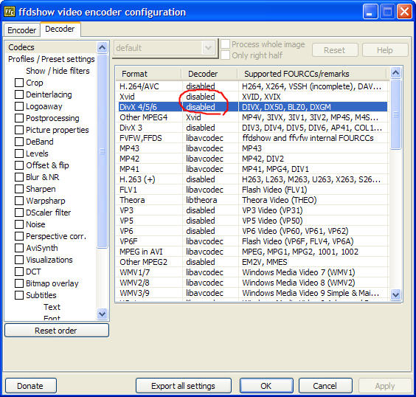Toggle the Levels checkbox
The image size is (416, 397).
pyautogui.click(x=19, y=153)
